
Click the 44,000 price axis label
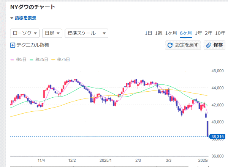pyautogui.click(x=217, y=88)
